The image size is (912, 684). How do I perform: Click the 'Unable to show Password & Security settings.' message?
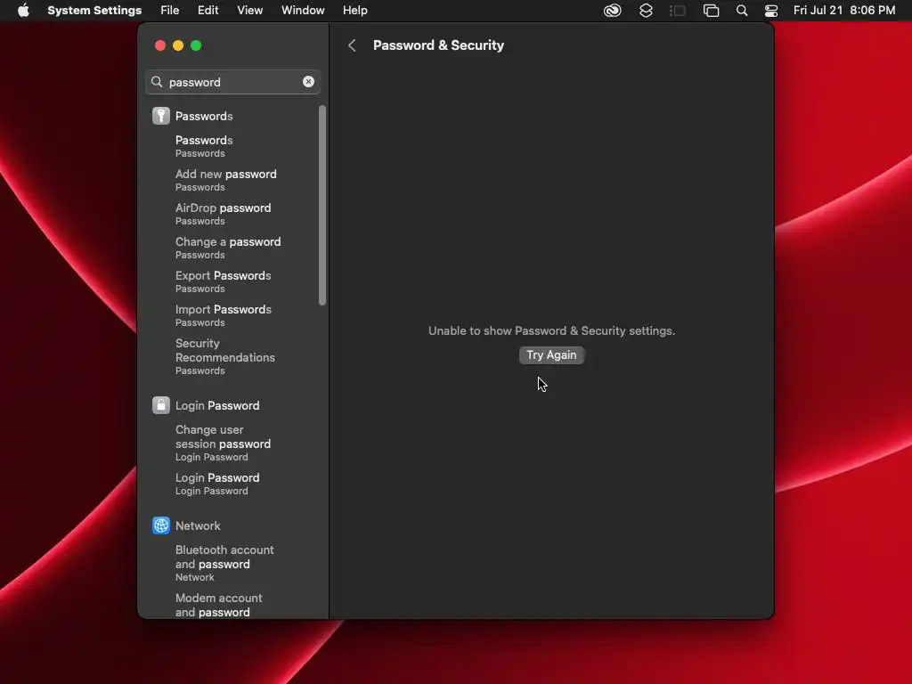551,330
